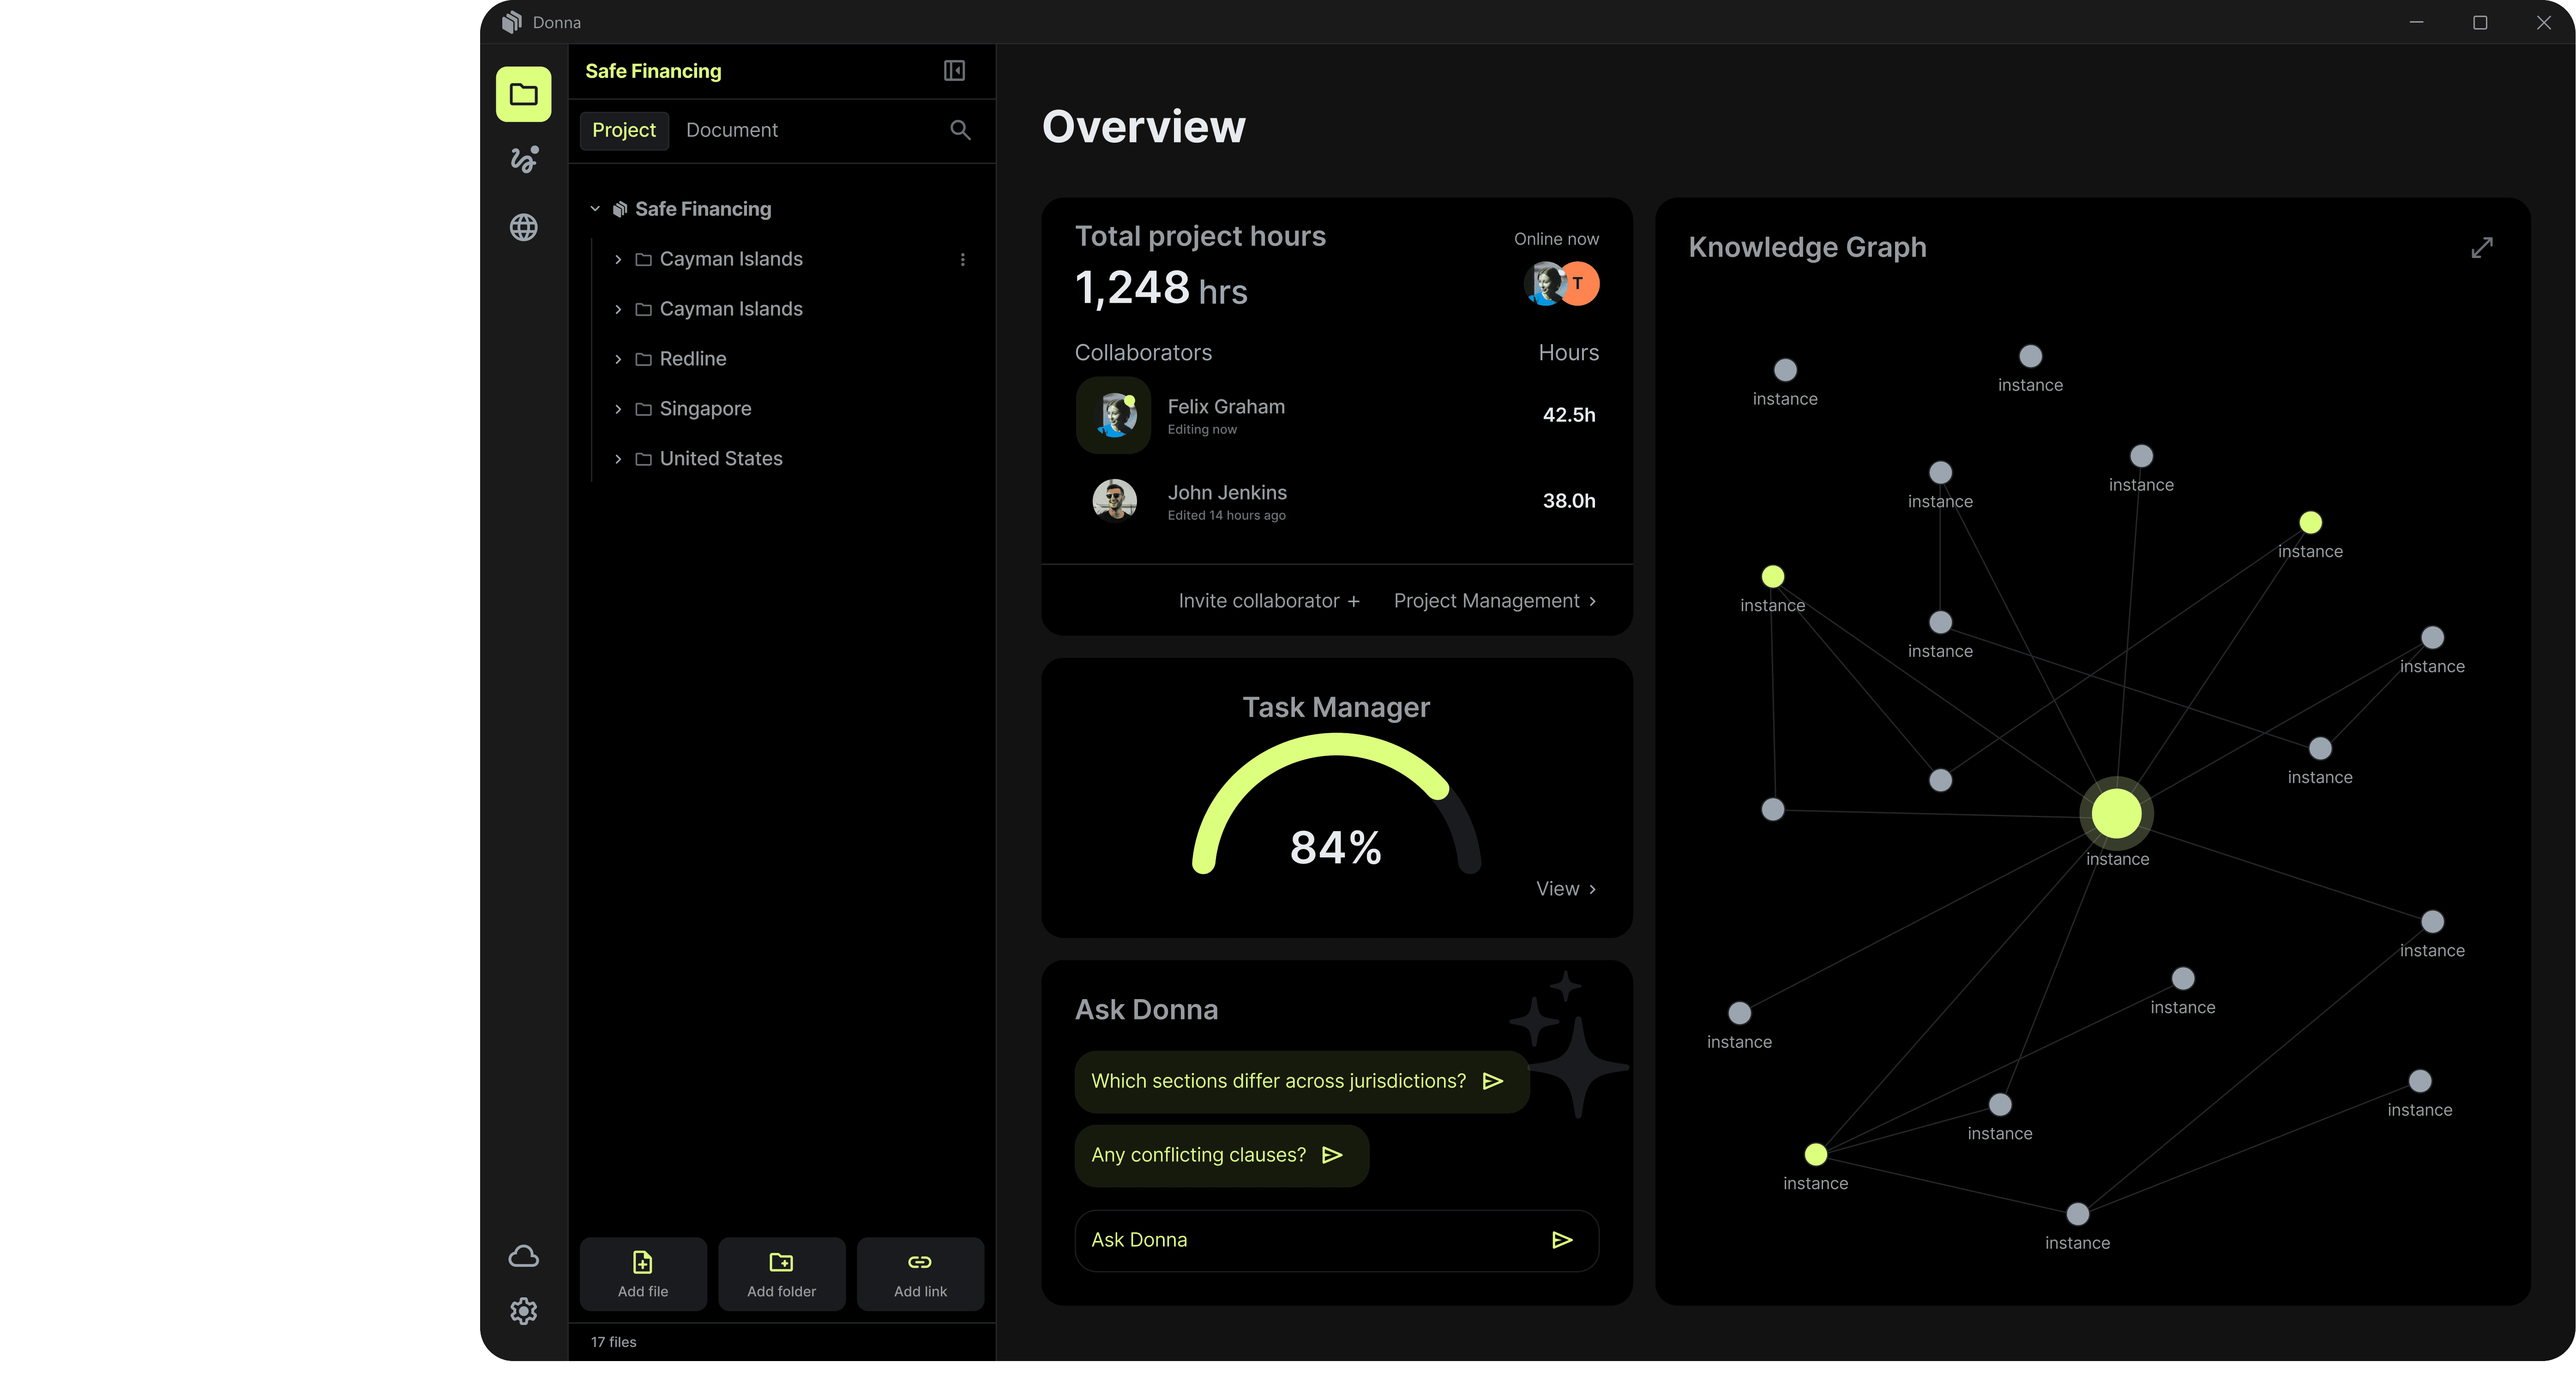
Task: Open the globe icon in sidebar
Action: point(523,227)
